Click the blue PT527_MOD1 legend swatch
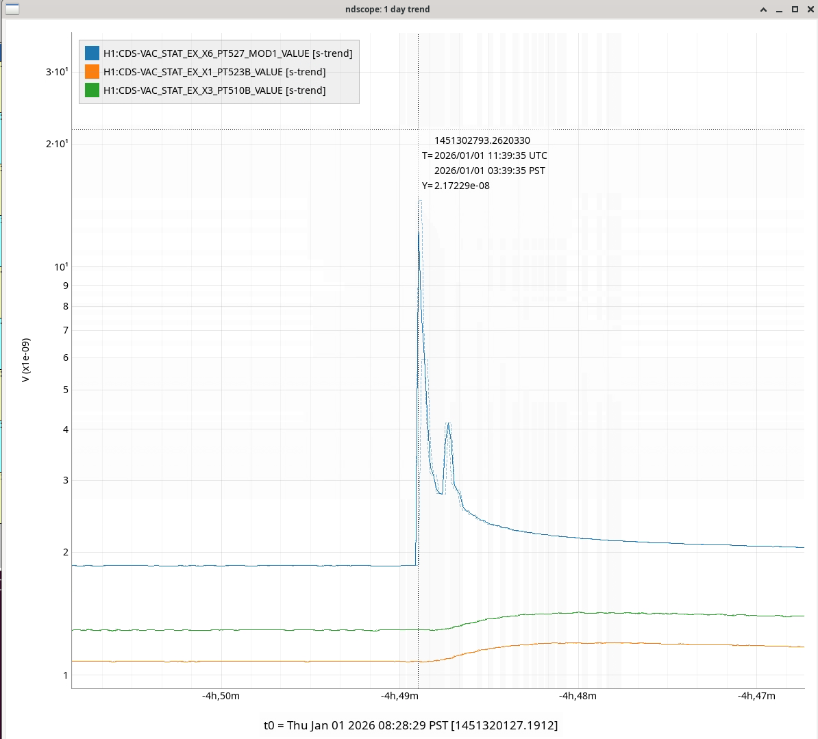The width and height of the screenshot is (818, 739). coord(92,53)
